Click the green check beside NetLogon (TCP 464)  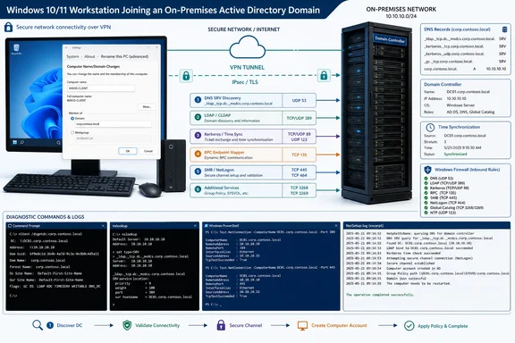[x=426, y=203]
